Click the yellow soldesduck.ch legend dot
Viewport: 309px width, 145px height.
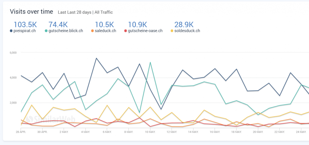pos(172,31)
